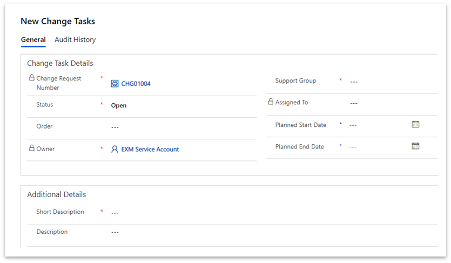
Task: Click the lock icon beside Assigned To
Action: pyautogui.click(x=271, y=102)
